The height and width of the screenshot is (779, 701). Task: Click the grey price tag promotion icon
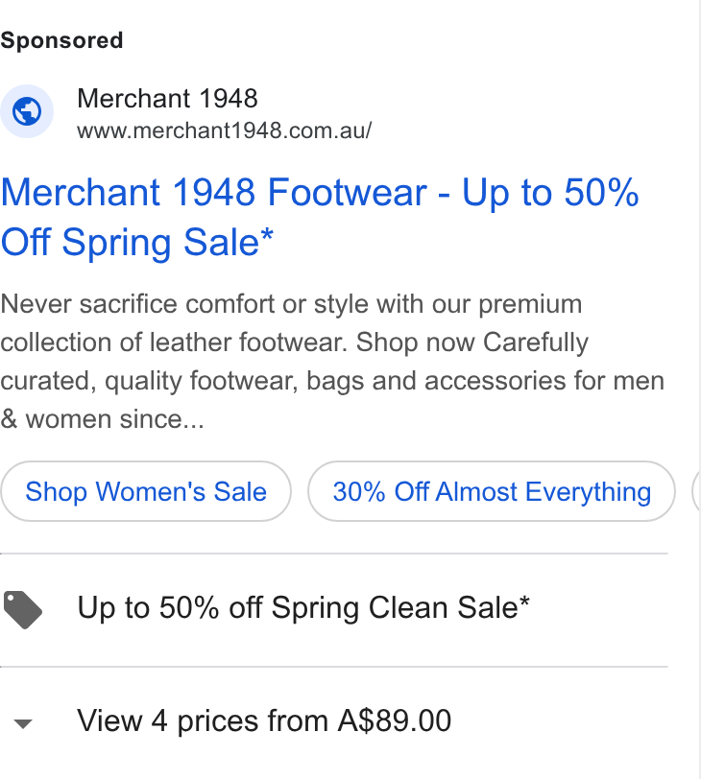(x=23, y=609)
